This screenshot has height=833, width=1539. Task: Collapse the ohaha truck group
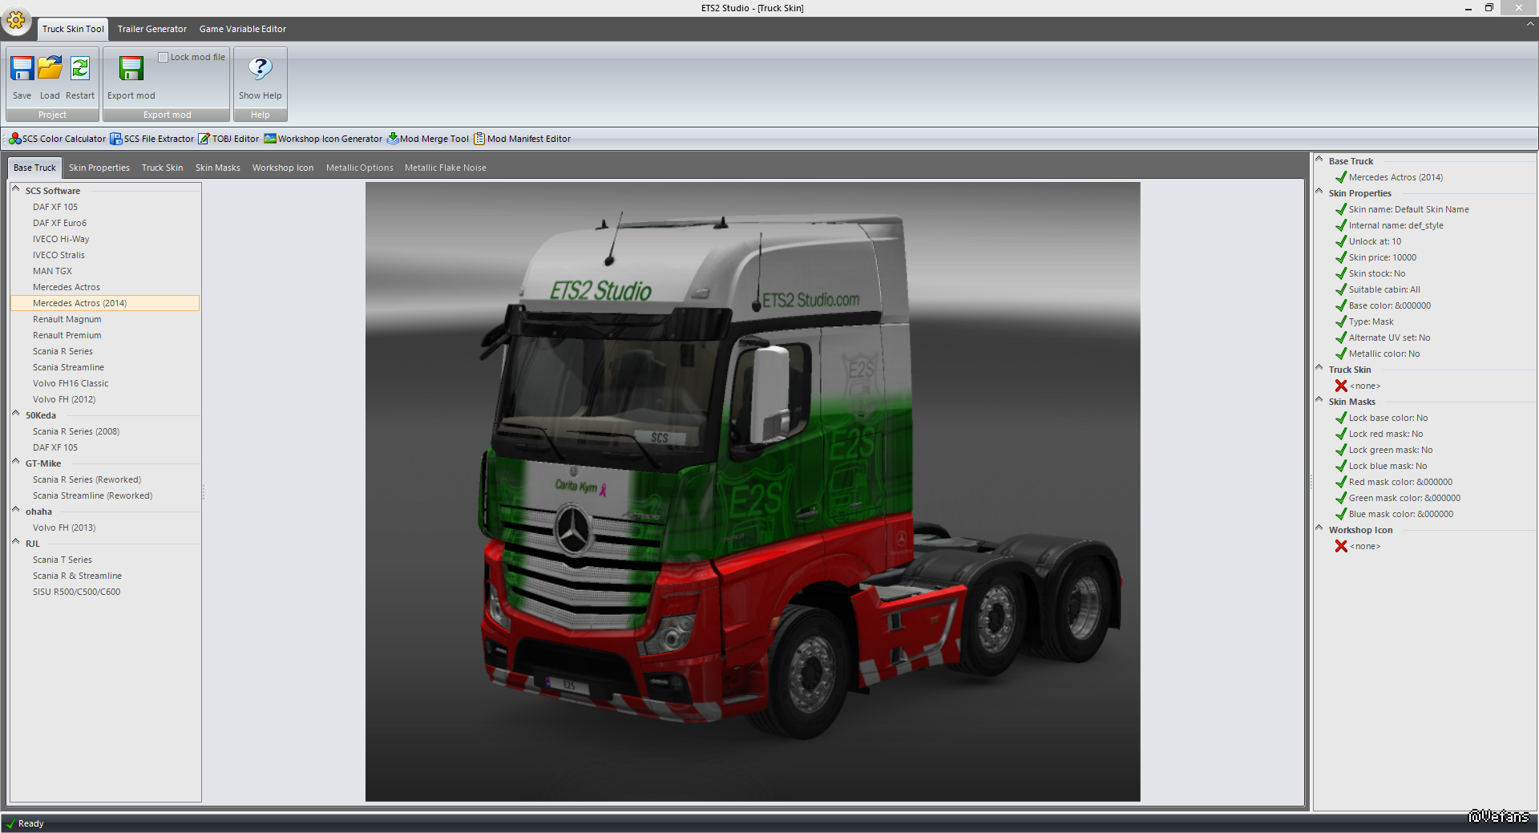[x=16, y=510]
